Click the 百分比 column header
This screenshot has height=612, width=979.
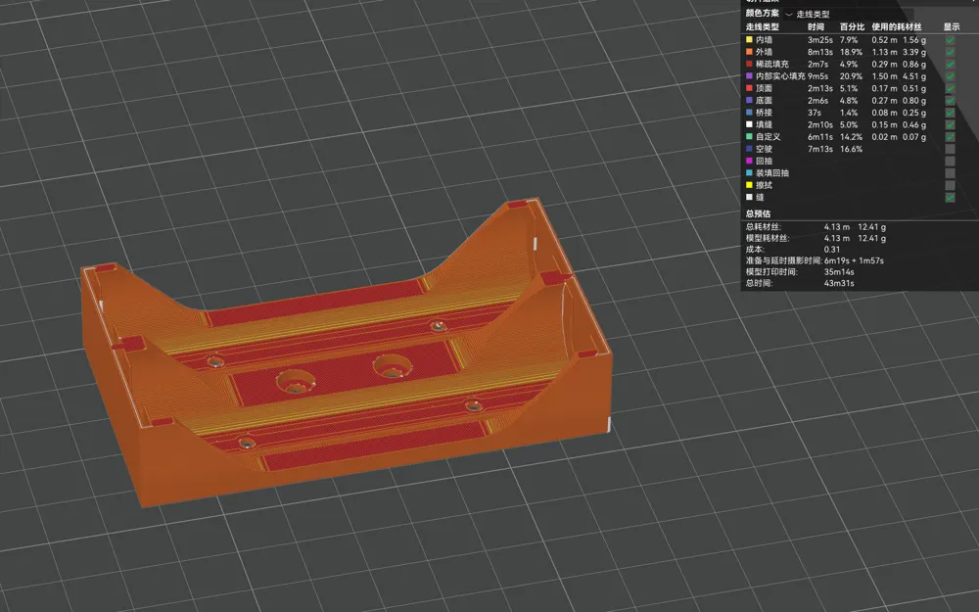851,26
